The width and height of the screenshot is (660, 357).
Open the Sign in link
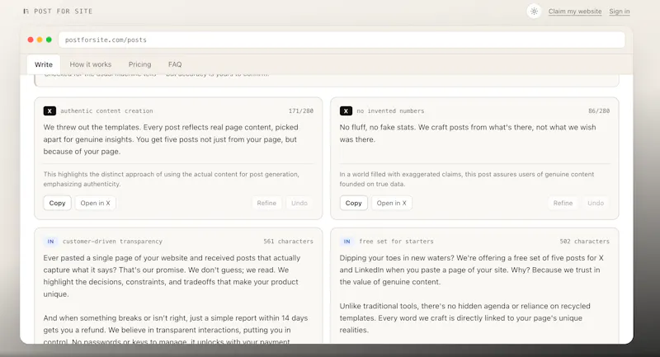620,12
